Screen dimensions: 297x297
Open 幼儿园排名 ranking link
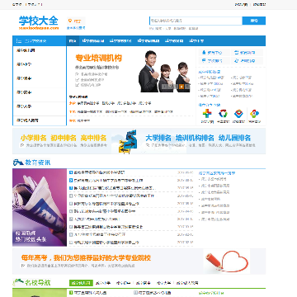234,138
